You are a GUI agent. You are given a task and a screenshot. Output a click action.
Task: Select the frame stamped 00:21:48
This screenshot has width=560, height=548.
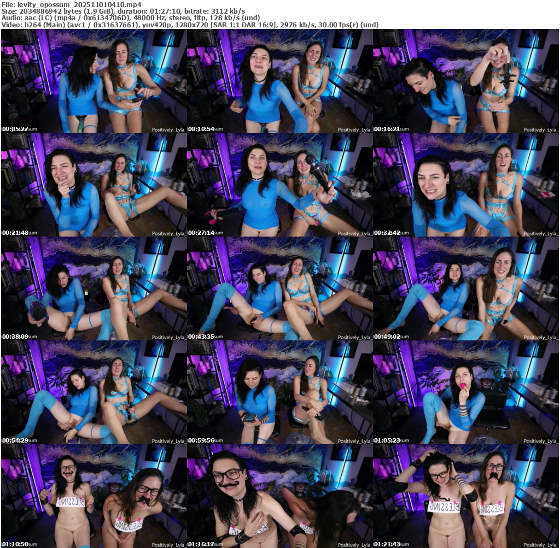coord(94,185)
